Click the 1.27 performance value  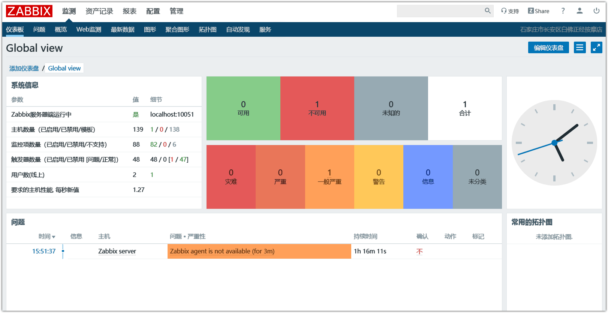click(x=139, y=190)
